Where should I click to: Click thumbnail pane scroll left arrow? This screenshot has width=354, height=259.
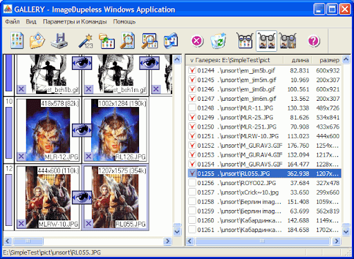click(8, 241)
